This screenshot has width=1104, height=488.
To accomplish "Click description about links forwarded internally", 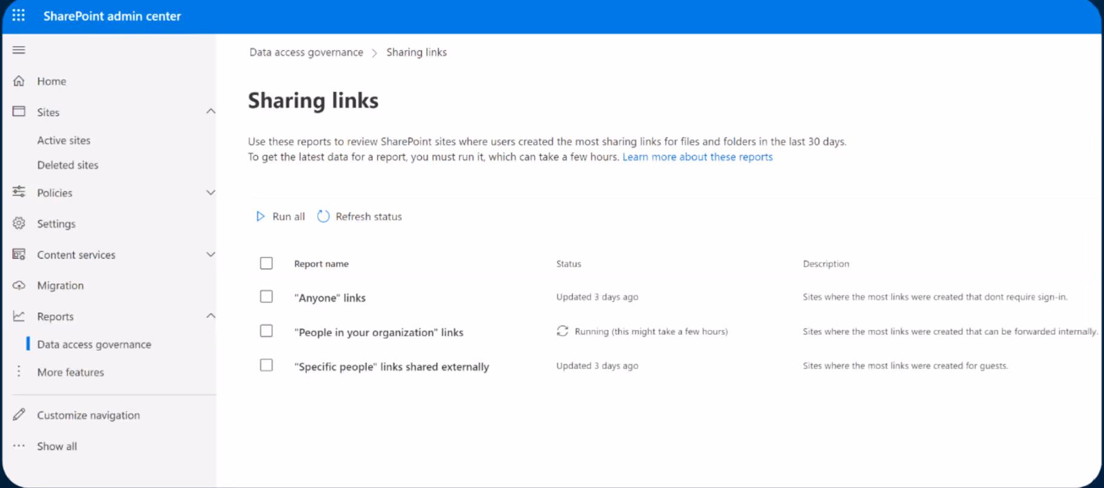I will coord(950,331).
